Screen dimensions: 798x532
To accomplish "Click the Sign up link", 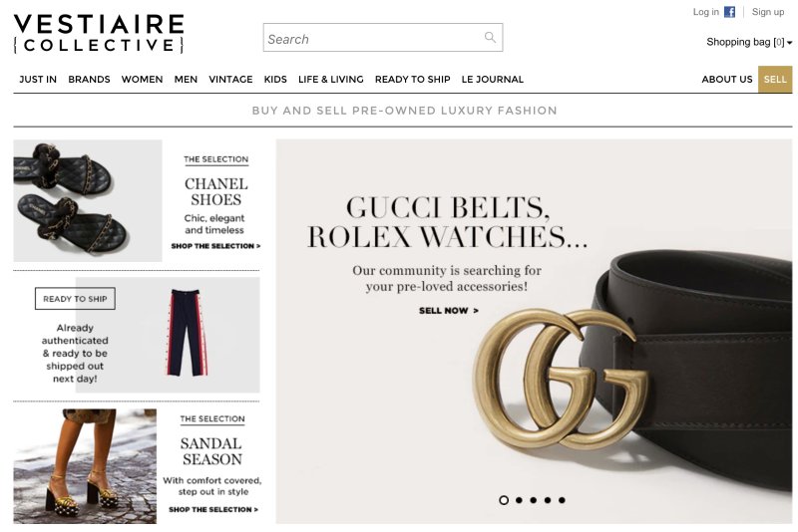I will (x=768, y=12).
